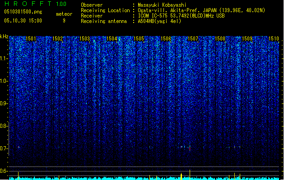Click the 1506 time marker
This screenshot has height=180, width=284.
tap(166, 38)
